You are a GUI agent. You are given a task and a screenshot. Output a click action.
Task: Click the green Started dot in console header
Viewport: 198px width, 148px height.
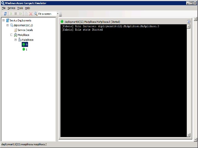(x=62, y=22)
